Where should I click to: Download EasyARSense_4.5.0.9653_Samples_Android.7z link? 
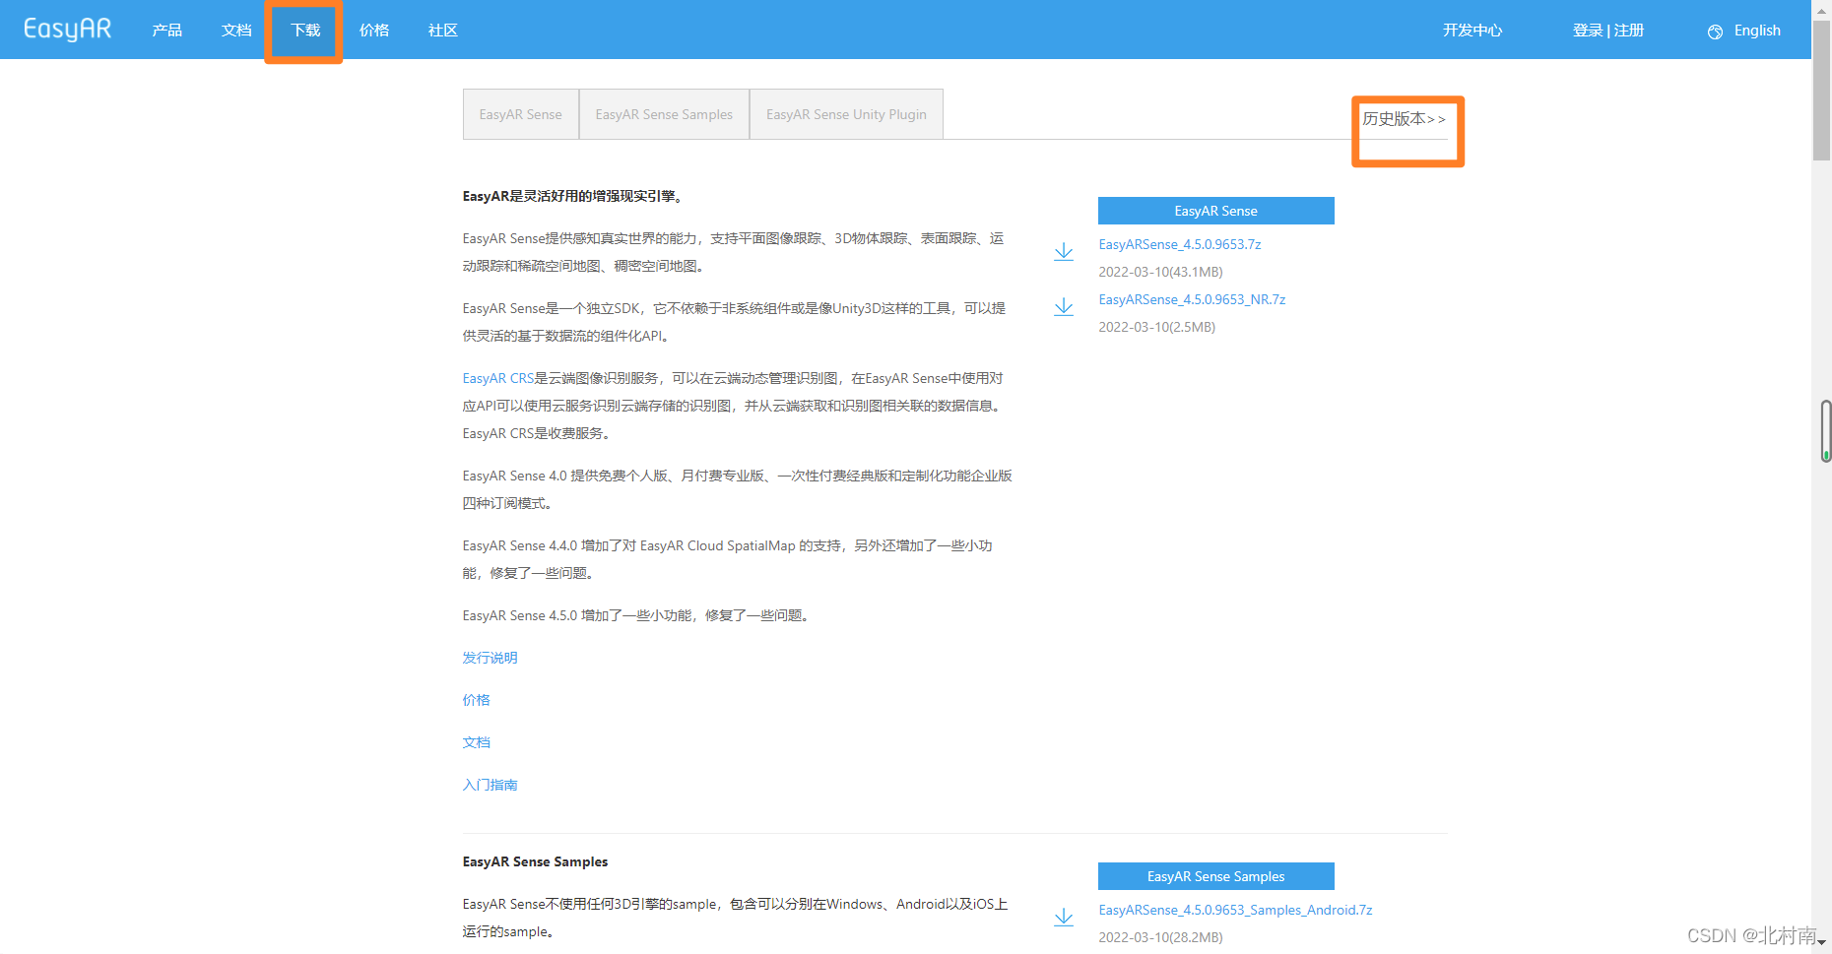click(1235, 910)
